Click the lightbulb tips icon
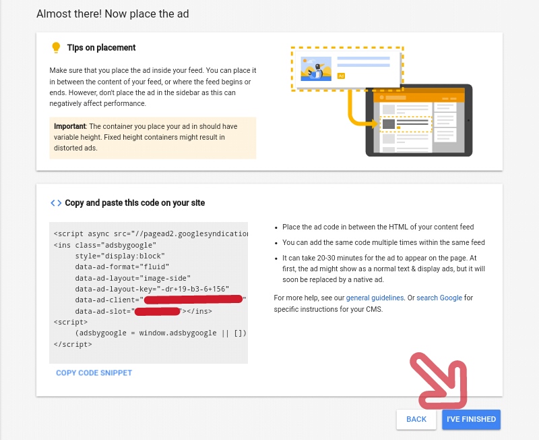Viewport: 539px width, 440px height. (56, 47)
